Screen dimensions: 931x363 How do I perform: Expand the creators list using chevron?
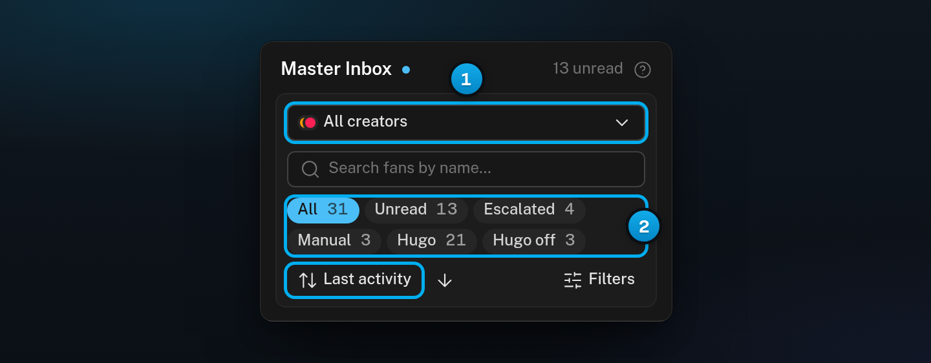(x=622, y=123)
